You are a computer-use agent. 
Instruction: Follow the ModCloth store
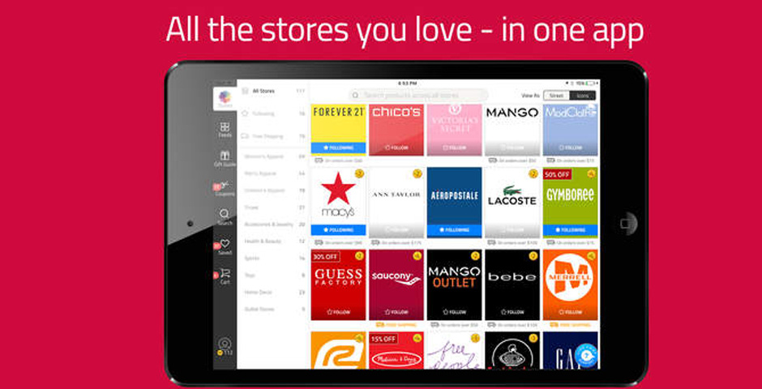pos(571,147)
